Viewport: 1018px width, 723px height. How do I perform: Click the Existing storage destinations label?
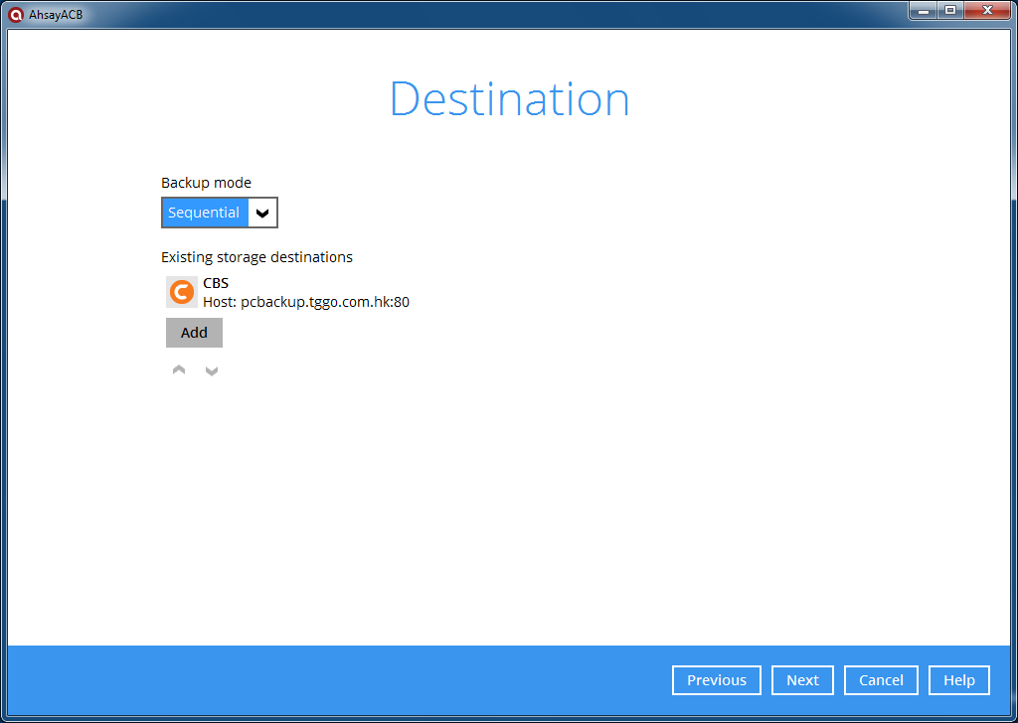click(x=256, y=257)
